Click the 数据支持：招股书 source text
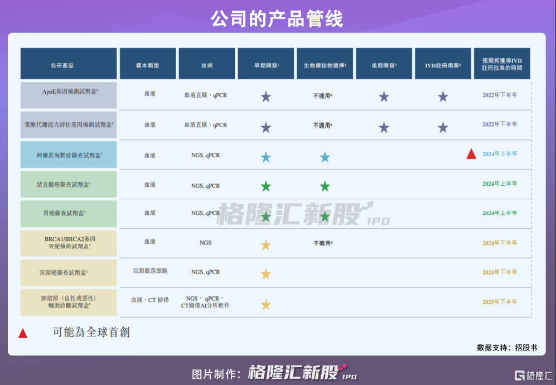The height and width of the screenshot is (385, 556). tap(507, 347)
